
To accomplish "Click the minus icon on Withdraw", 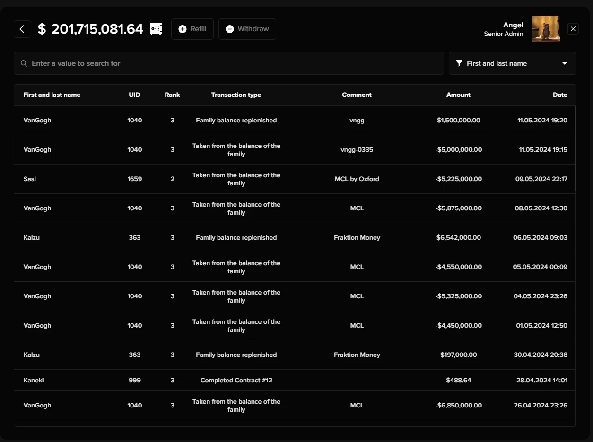I will click(230, 29).
